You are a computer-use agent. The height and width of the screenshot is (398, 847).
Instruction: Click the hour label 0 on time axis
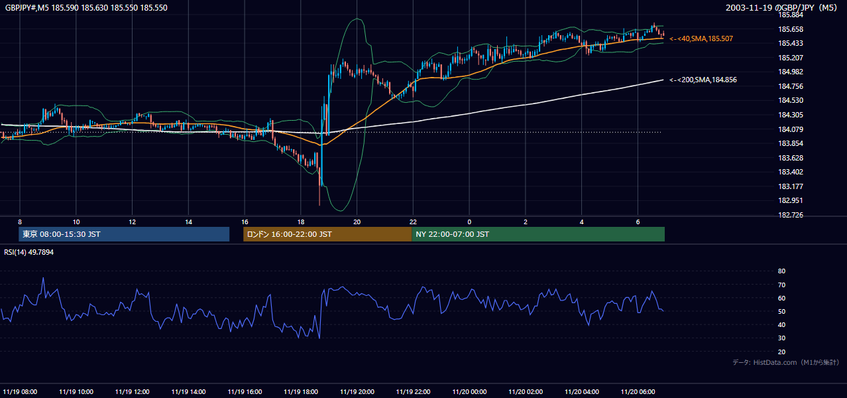tap(469, 222)
